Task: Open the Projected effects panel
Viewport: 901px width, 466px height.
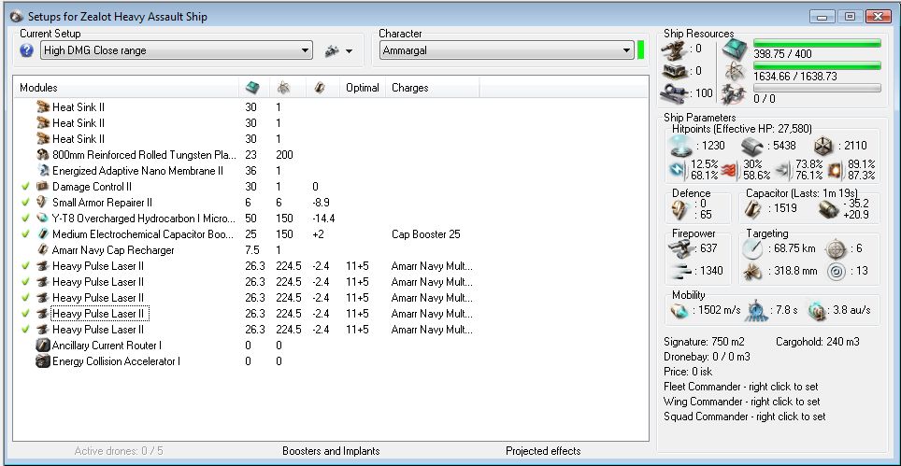Action: coord(543,451)
